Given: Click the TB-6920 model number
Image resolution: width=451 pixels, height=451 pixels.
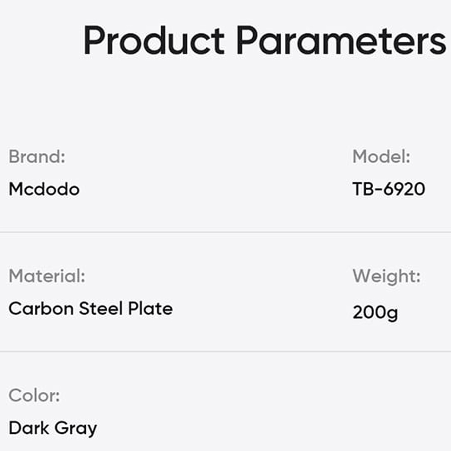Looking at the screenshot, I should click(x=389, y=189).
